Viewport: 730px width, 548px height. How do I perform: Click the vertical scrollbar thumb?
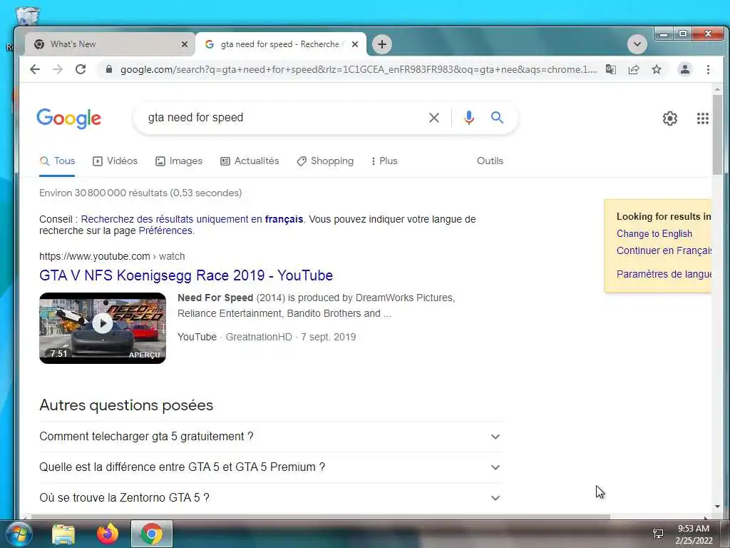click(x=717, y=135)
